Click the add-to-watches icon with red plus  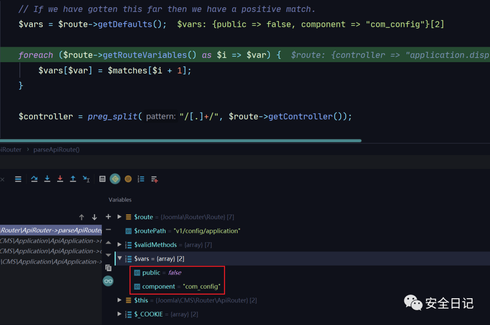click(x=154, y=179)
